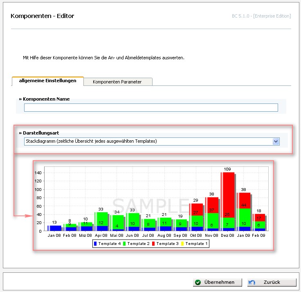Click the Template 1 legend label

(196, 244)
